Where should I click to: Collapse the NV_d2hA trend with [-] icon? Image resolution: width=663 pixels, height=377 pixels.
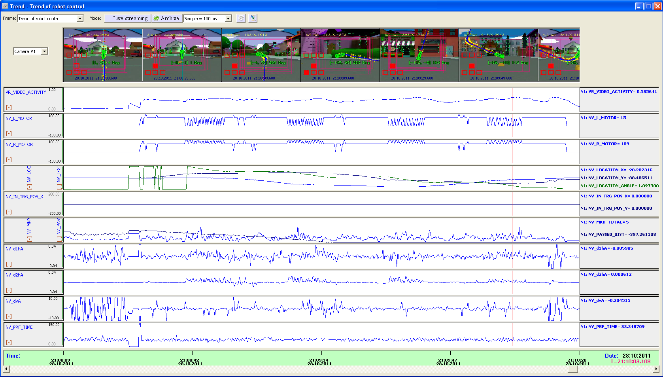pyautogui.click(x=9, y=290)
